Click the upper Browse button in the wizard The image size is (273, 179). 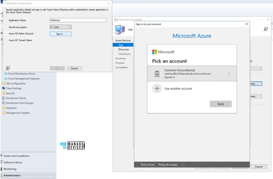[256, 84]
